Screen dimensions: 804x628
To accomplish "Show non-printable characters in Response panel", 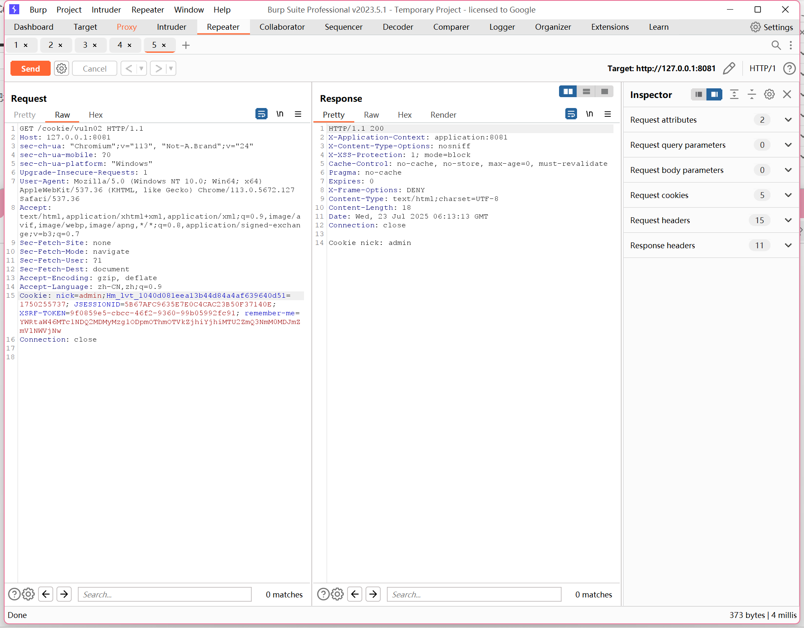I will 589,114.
